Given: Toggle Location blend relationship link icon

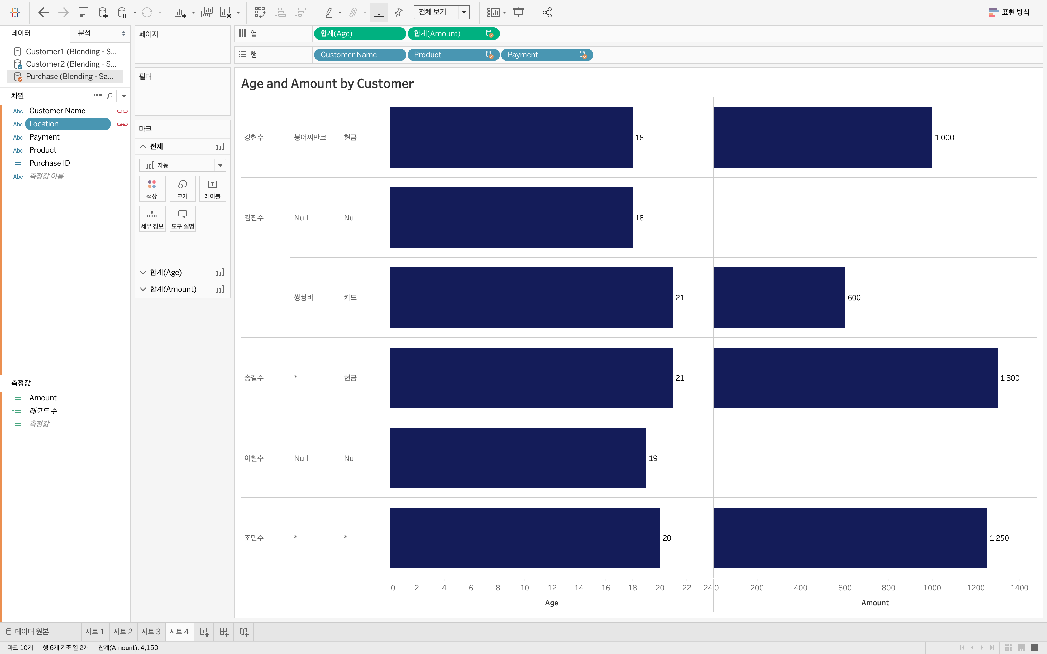Looking at the screenshot, I should tap(122, 124).
